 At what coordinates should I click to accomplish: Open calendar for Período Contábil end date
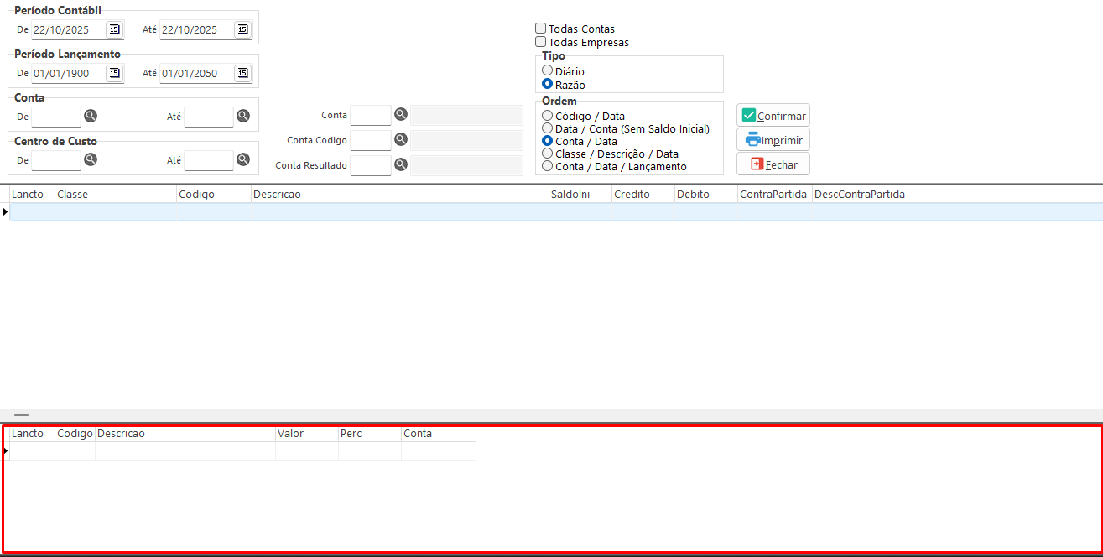coord(242,29)
